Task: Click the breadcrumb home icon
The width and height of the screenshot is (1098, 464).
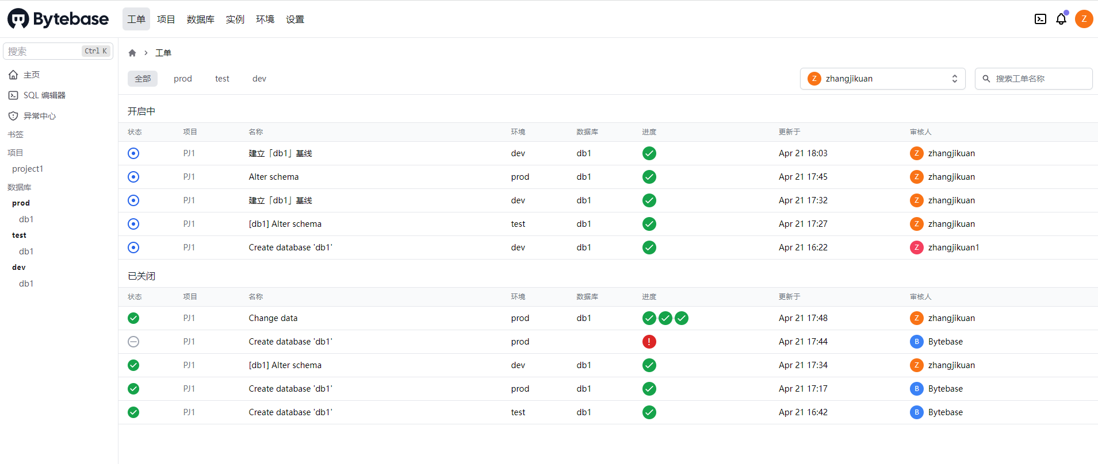Action: tap(132, 53)
